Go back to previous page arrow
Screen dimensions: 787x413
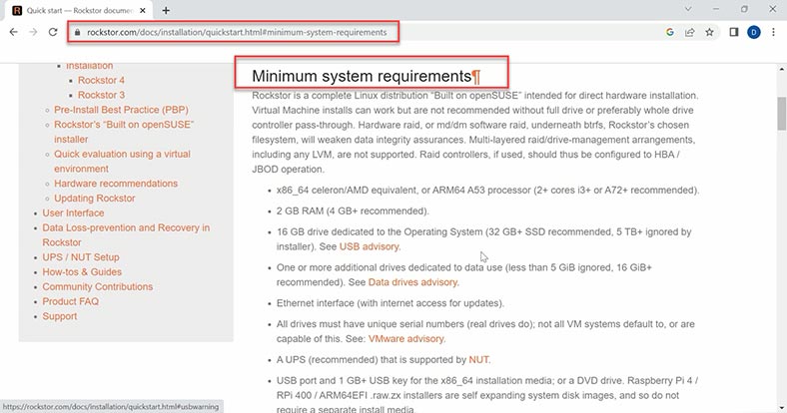pos(14,32)
